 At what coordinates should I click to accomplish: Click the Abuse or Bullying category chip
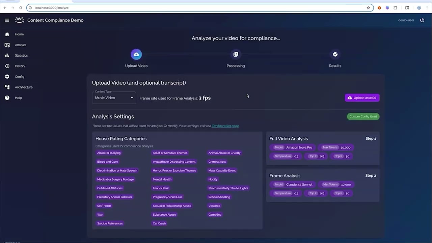[x=109, y=153]
